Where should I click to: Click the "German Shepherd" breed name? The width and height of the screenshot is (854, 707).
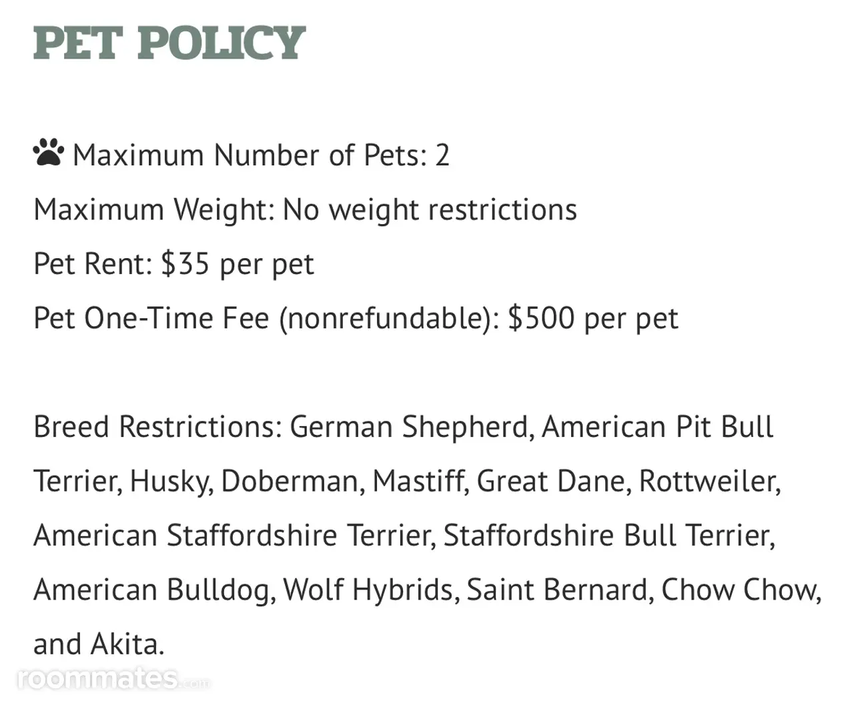[x=411, y=427]
